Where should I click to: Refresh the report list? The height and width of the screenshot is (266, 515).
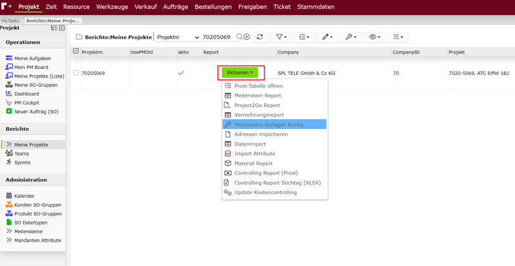(260, 37)
